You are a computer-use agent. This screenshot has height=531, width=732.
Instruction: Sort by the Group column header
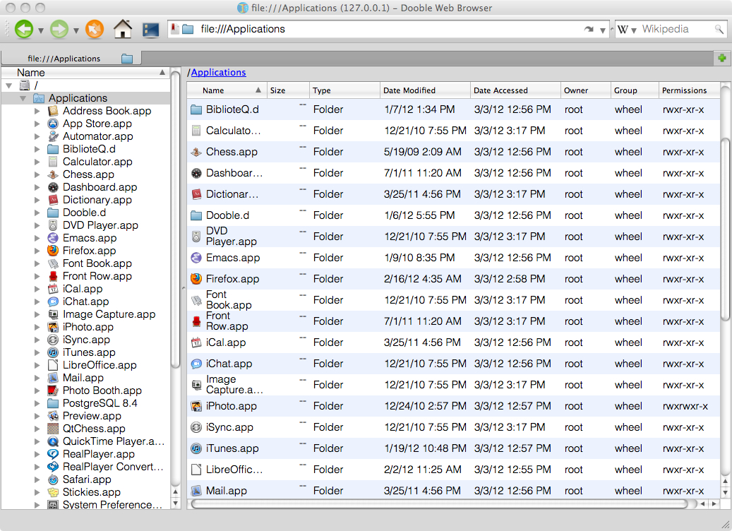(635, 90)
